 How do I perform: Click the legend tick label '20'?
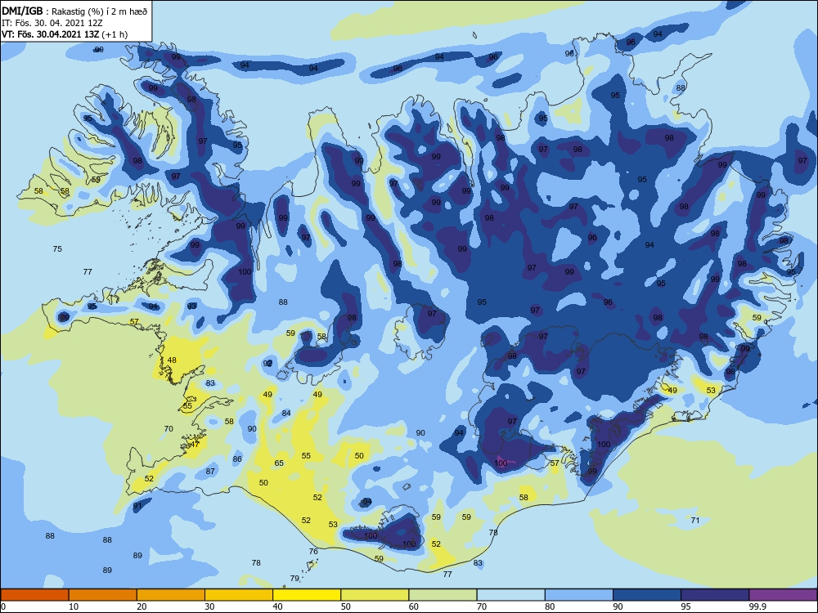142,606
